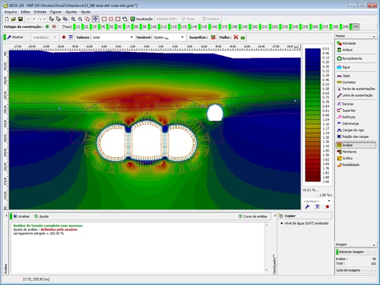Image resolution: width=380 pixels, height=285 pixels.
Task: Toggle the Malha mesh visibility icon
Action: click(x=236, y=37)
